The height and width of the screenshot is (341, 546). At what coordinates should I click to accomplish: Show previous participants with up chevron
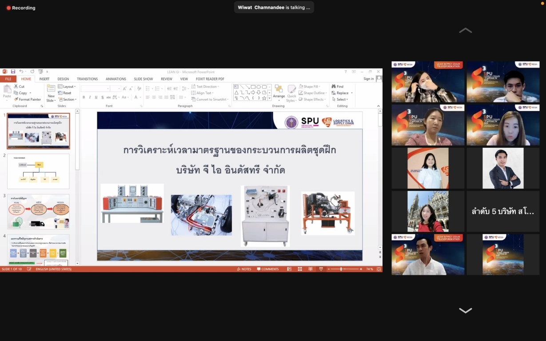click(466, 30)
